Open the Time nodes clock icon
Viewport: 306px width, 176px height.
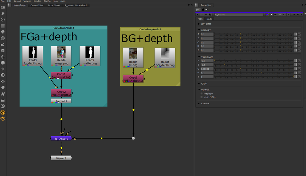[3, 20]
